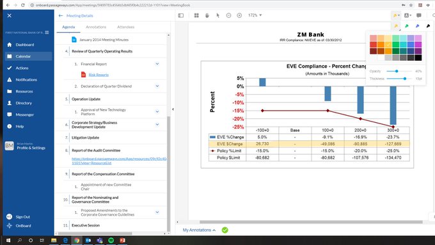Add a comment with the speech bubble icon
This screenshot has width=435, height=245.
419,15
